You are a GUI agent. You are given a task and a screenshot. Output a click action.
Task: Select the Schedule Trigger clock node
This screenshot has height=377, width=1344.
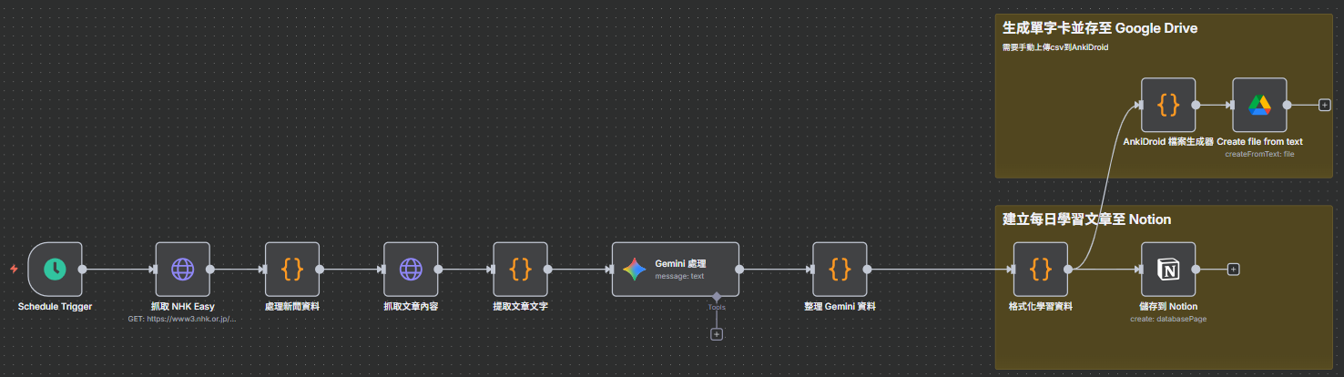(x=56, y=269)
